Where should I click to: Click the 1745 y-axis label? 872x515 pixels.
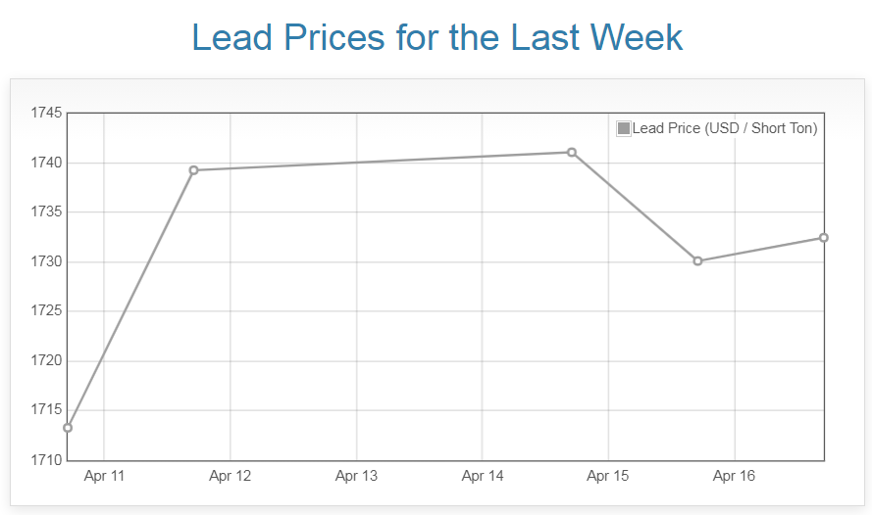click(x=46, y=114)
